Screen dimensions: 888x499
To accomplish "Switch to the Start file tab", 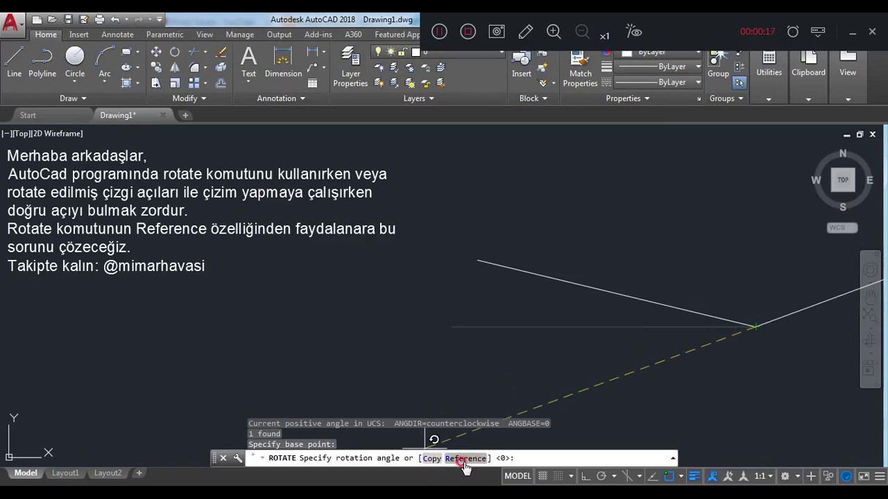I will 28,115.
